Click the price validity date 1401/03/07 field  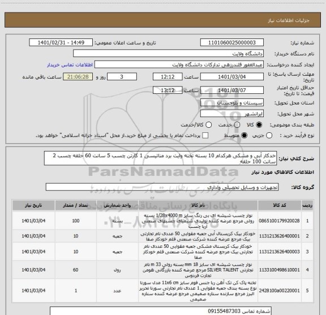[x=232, y=90]
